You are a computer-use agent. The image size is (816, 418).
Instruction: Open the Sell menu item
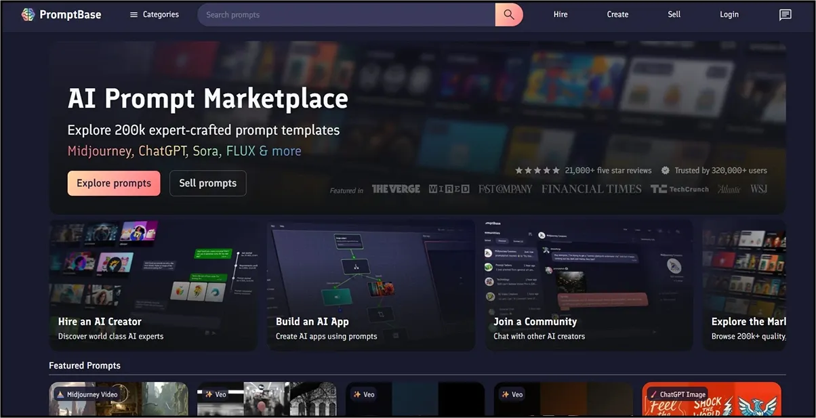pyautogui.click(x=674, y=14)
